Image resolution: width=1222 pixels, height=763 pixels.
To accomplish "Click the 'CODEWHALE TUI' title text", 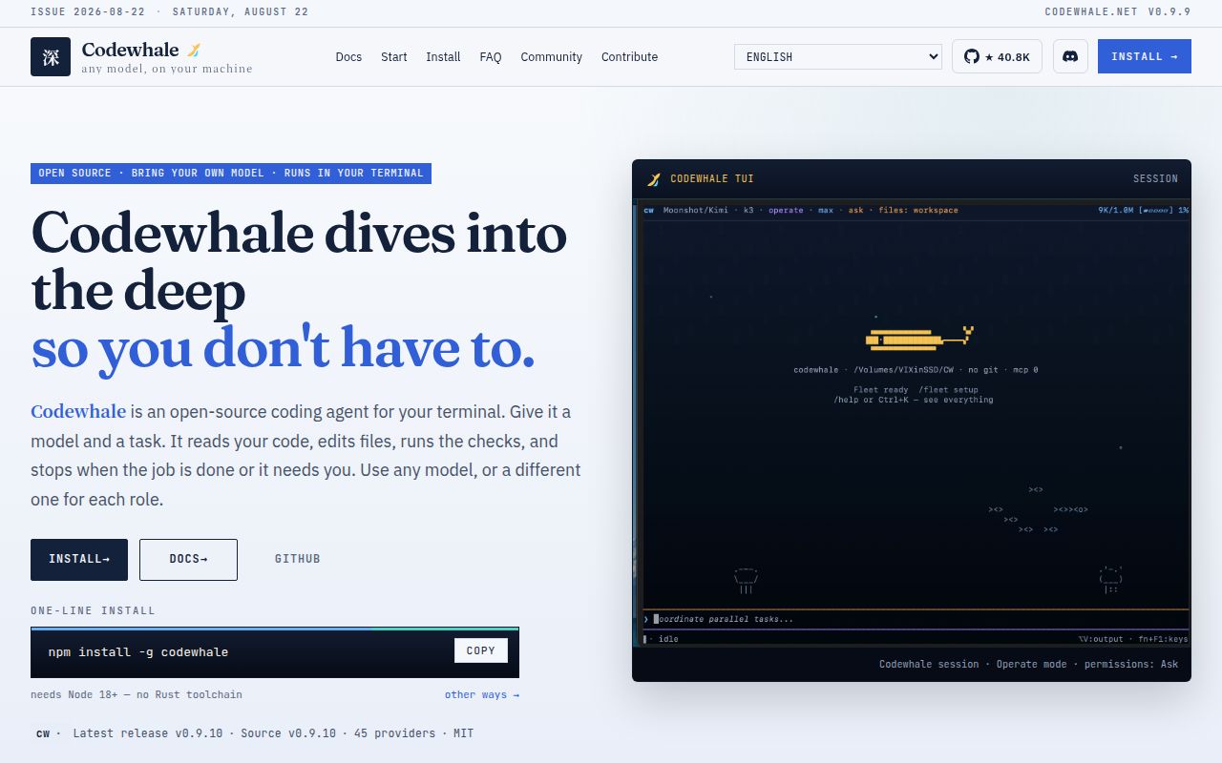I will 712,179.
